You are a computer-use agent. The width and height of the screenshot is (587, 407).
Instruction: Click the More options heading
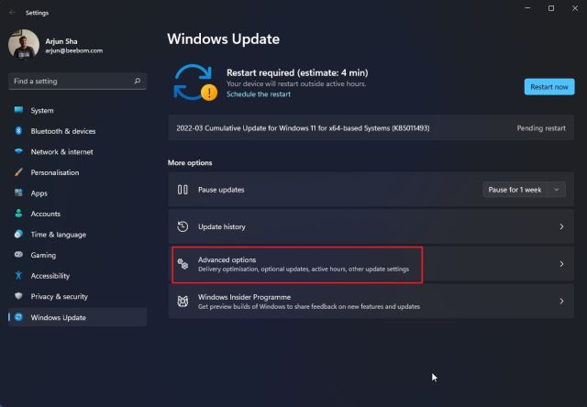pos(190,163)
